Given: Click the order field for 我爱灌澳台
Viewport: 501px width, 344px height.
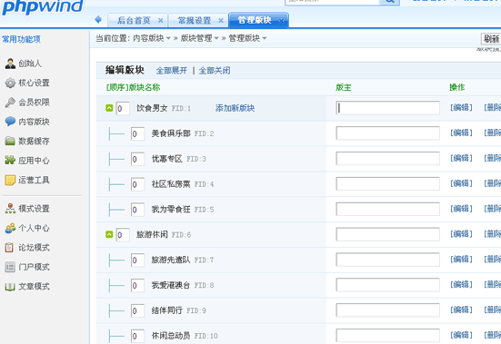Looking at the screenshot, I should (137, 285).
